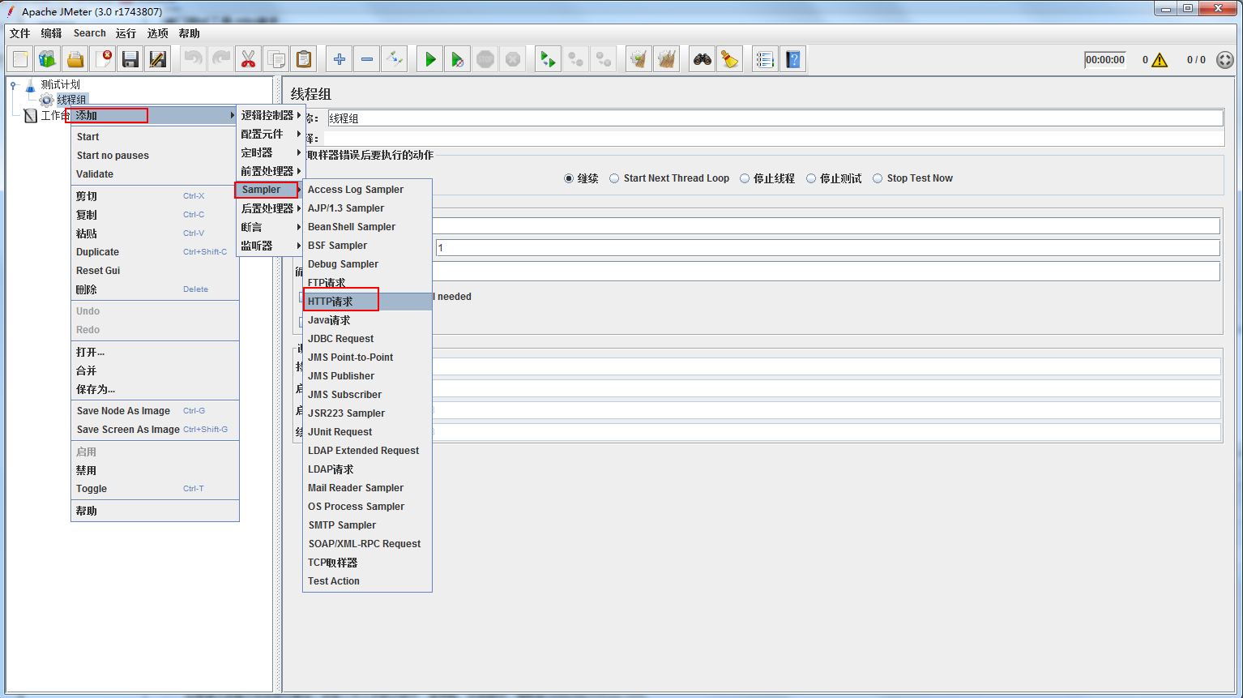Screen dimensions: 1243x698
Task: Click the Search binoculars icon
Action: [x=703, y=59]
